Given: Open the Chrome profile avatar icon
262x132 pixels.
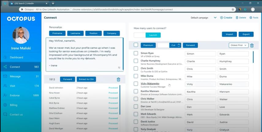Looking at the screenshot, I should (x=253, y=9).
